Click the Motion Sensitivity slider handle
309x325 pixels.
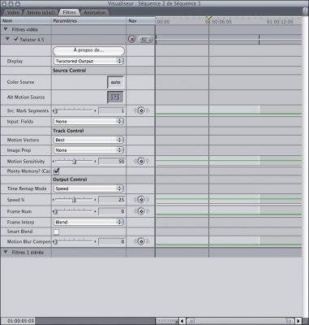pos(75,162)
